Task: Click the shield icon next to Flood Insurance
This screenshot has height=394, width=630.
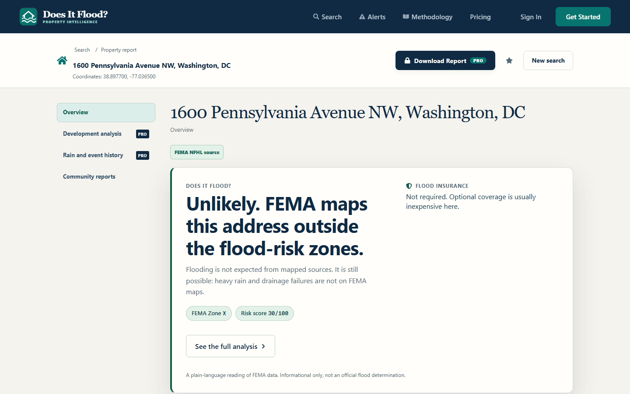Action: (409, 186)
